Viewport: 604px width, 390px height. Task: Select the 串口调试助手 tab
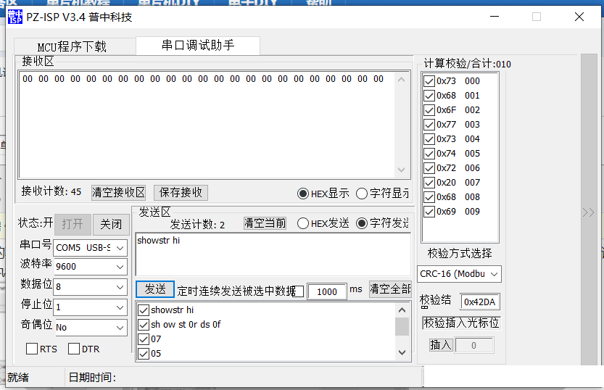click(198, 46)
